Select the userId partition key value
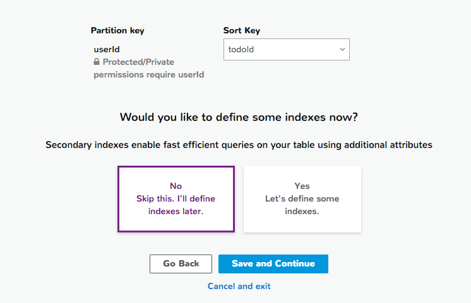The image size is (471, 303). 107,49
